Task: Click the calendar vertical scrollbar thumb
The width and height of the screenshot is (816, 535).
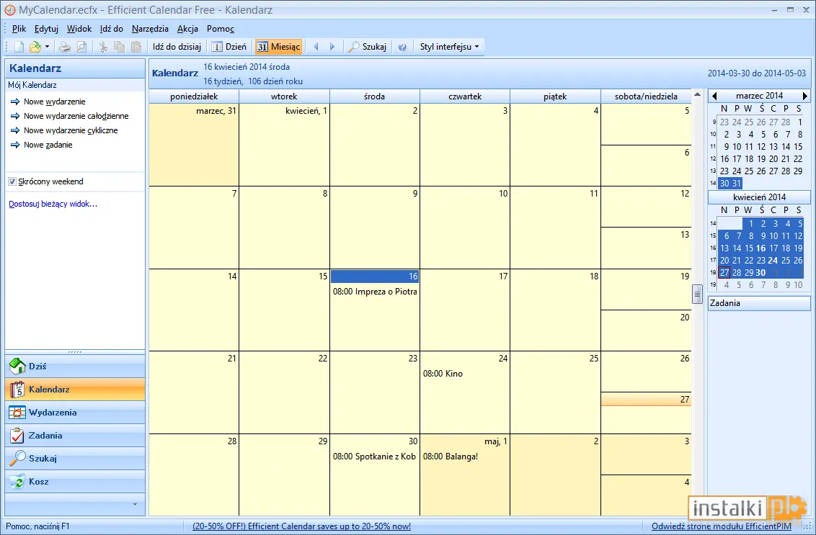Action: tap(697, 294)
